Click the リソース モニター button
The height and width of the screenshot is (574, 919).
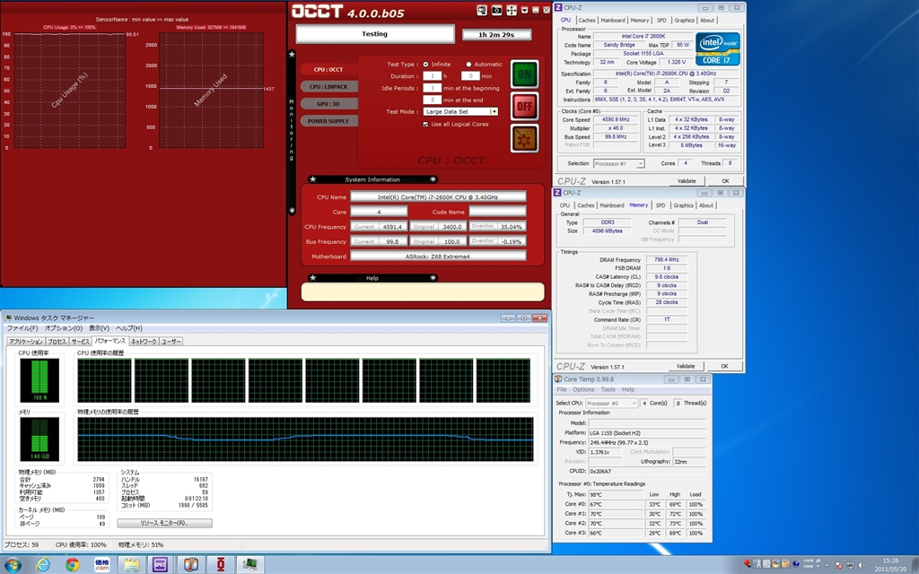tap(164, 522)
